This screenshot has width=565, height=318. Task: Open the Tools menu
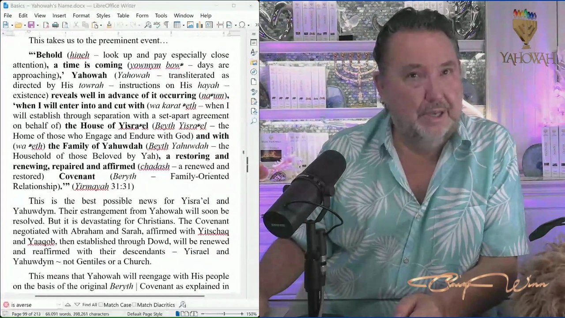(161, 15)
